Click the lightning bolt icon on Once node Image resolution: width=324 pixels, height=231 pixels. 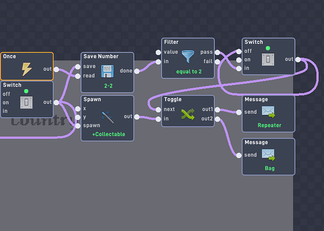[27, 69]
